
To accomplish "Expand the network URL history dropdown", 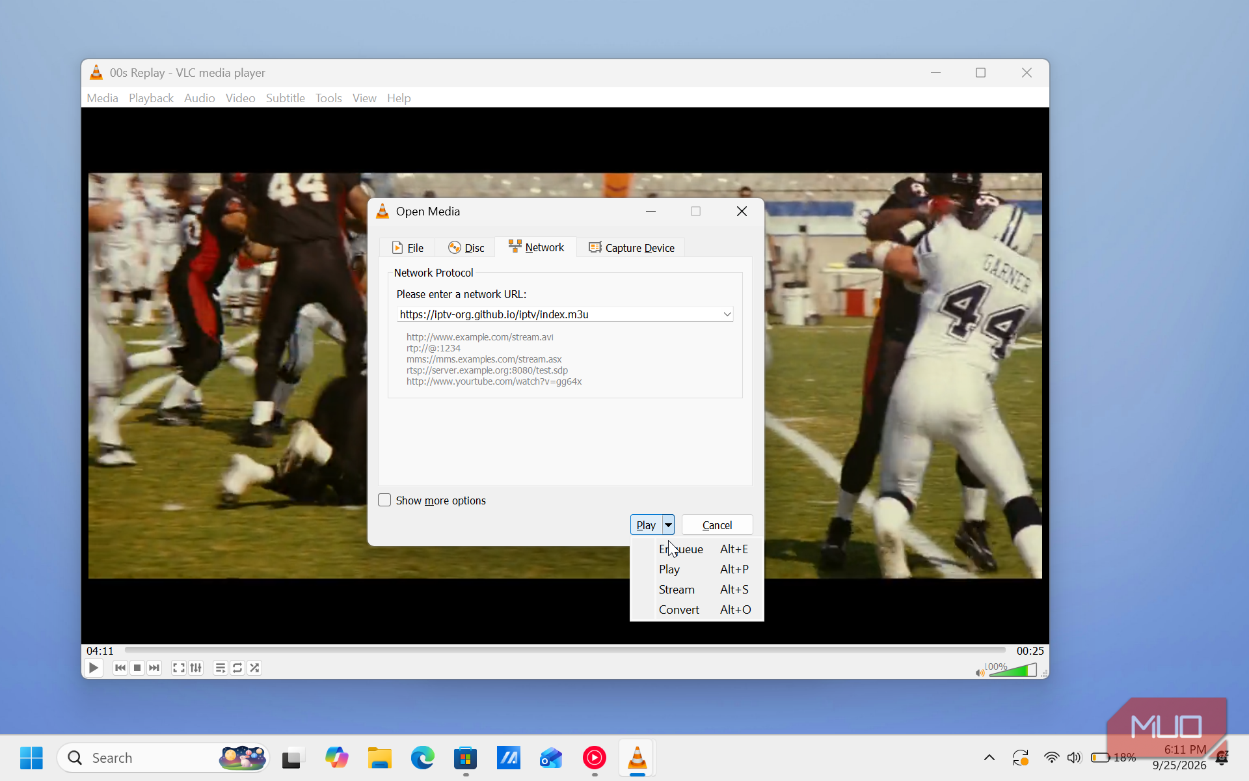I will point(727,314).
